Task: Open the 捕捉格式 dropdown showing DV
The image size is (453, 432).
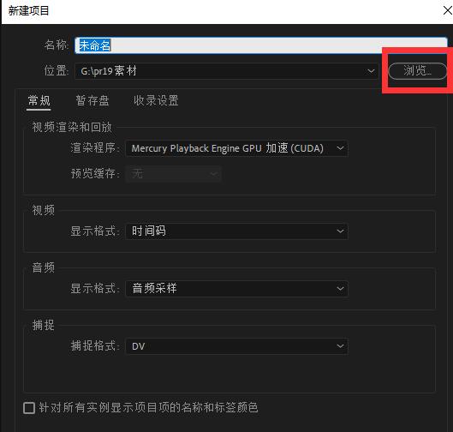Action: [x=237, y=346]
